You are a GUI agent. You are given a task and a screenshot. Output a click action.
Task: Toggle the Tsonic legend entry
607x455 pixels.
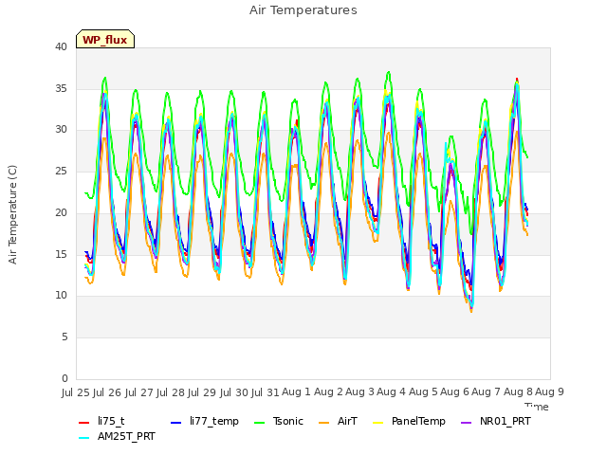click(x=278, y=421)
